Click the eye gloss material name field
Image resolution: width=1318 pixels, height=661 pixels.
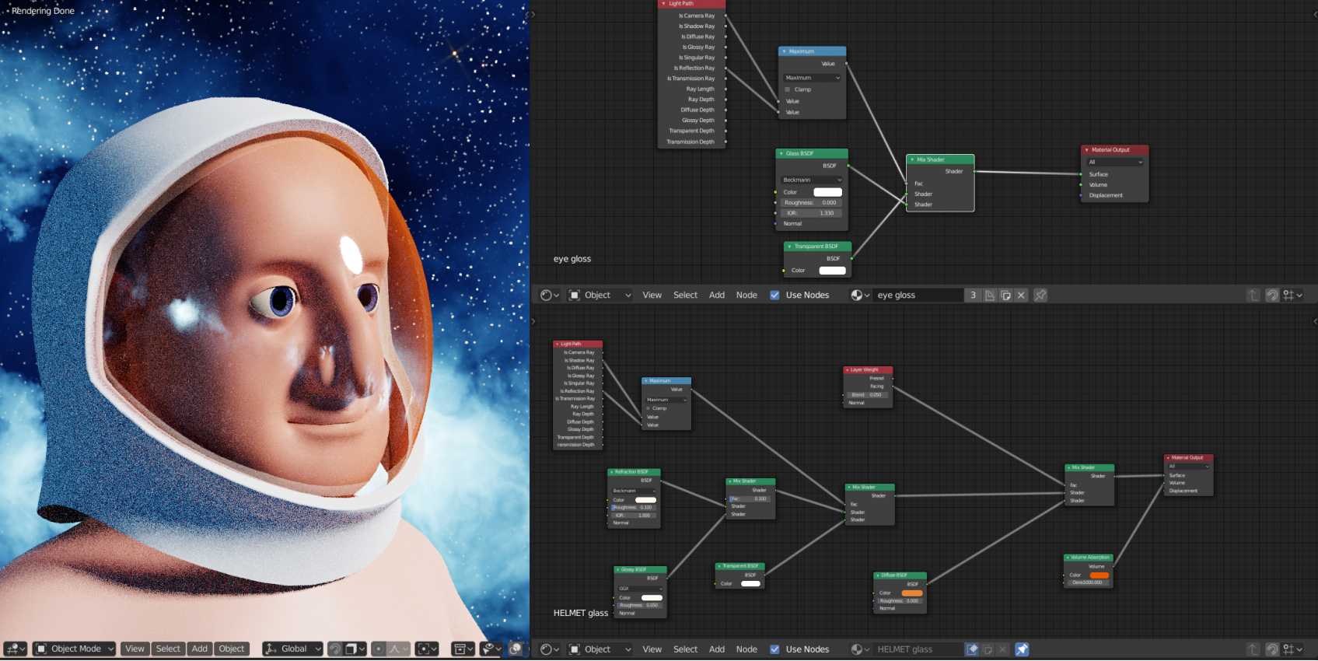pyautogui.click(x=918, y=295)
